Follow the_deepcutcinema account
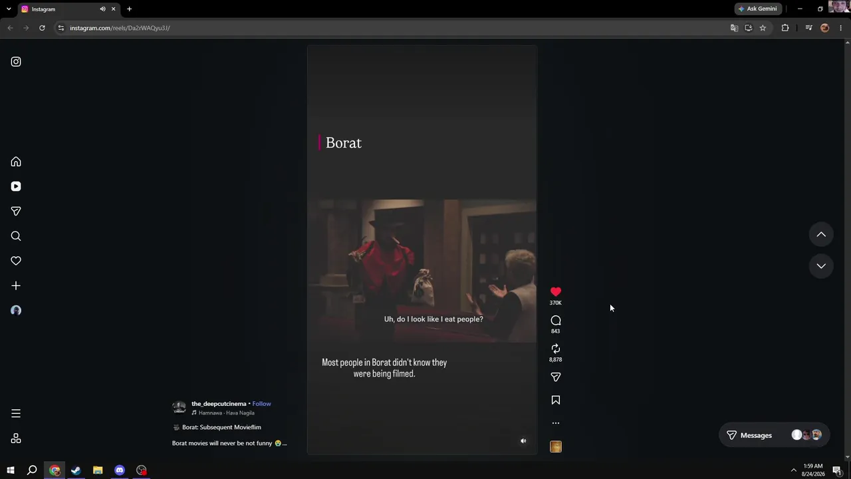Image resolution: width=851 pixels, height=479 pixels. pyautogui.click(x=261, y=404)
